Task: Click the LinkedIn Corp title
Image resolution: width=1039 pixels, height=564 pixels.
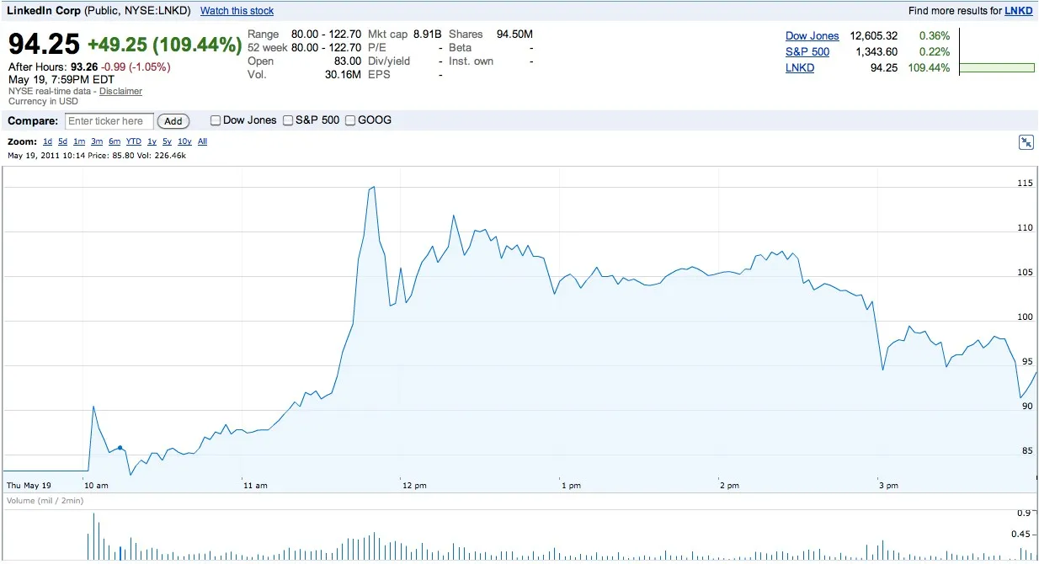Action: click(44, 11)
